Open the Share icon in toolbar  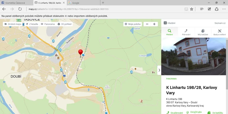(x=217, y=9)
